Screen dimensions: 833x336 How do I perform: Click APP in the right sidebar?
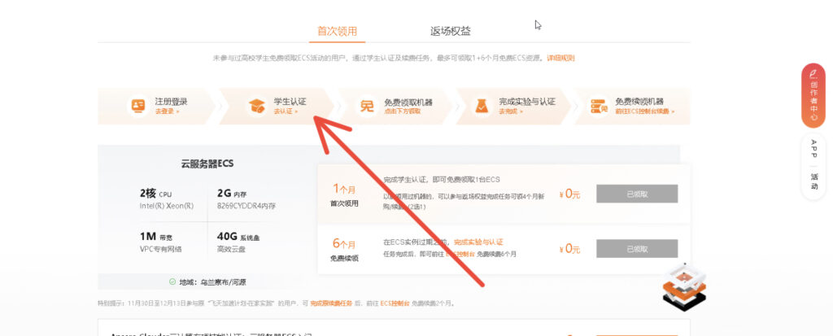(x=813, y=151)
